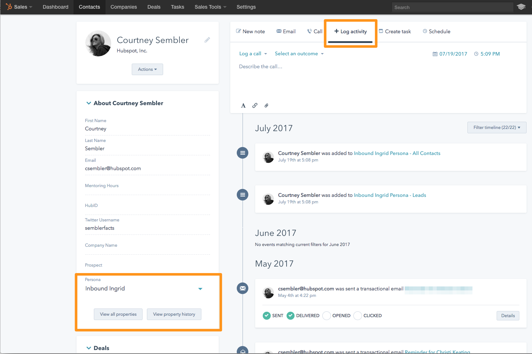This screenshot has width=532, height=354.
Task: Click the text formatting A icon
Action: pyautogui.click(x=243, y=105)
